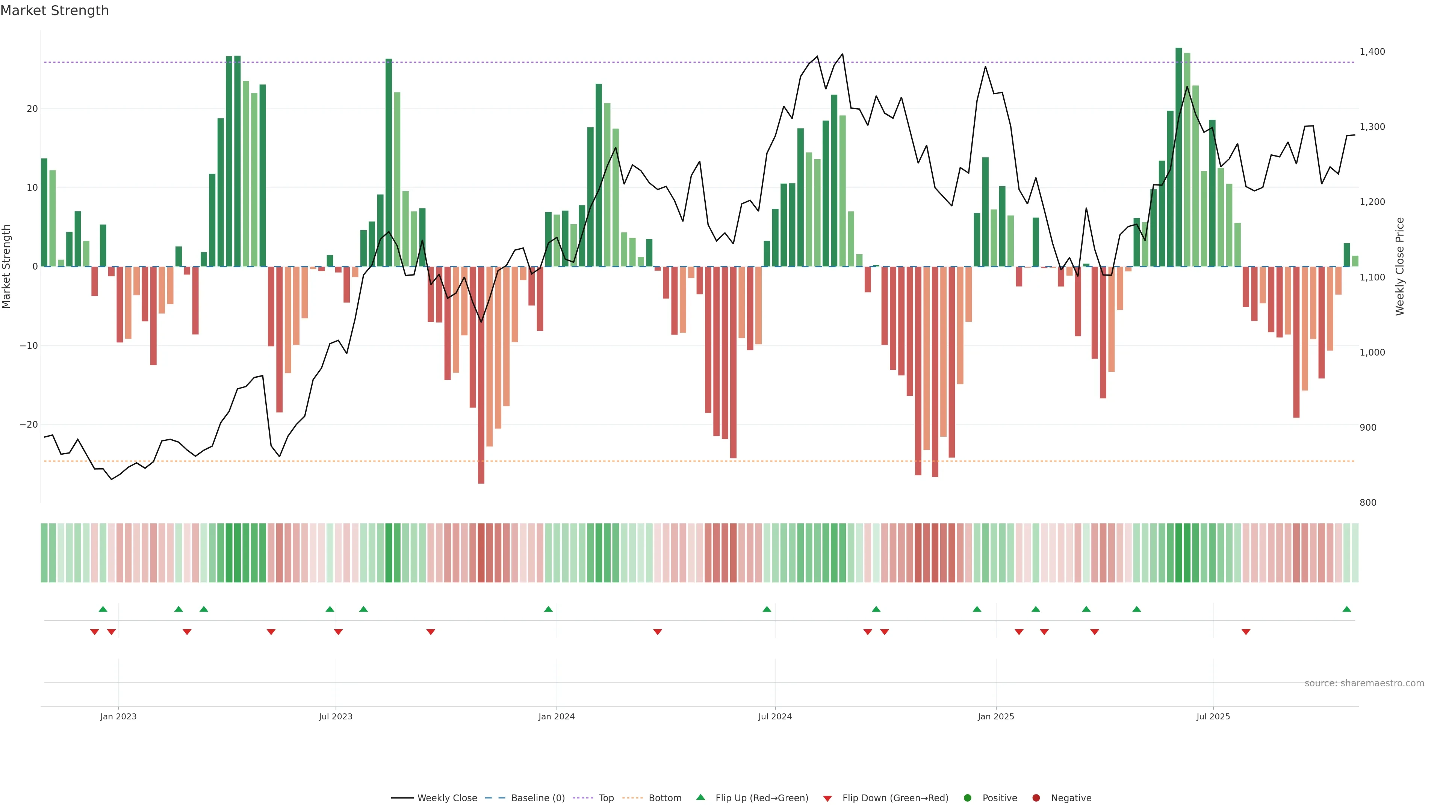
Task: Click the Market Strength y-axis title
Action: pyautogui.click(x=6, y=267)
